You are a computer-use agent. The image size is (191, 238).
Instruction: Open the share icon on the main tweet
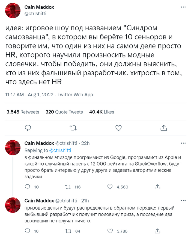tap(163, 128)
